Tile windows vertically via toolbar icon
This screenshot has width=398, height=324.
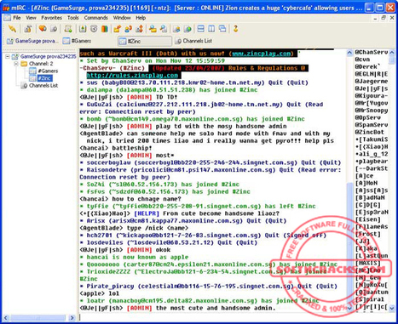click(211, 29)
